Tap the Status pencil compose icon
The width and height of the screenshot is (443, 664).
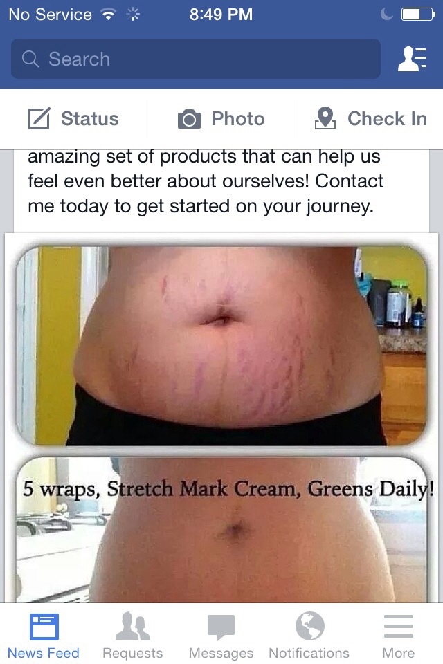coord(39,118)
